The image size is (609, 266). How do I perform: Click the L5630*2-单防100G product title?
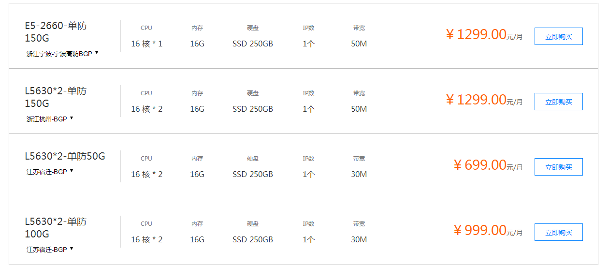click(56, 228)
